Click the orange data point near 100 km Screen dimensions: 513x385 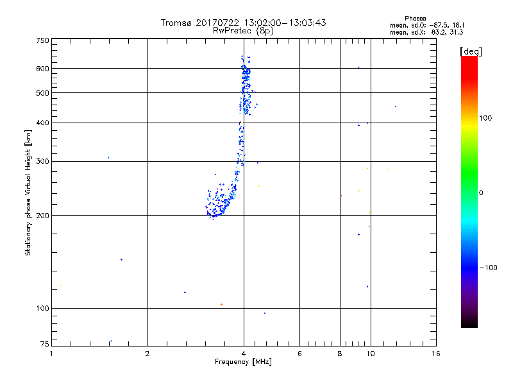pos(221,304)
